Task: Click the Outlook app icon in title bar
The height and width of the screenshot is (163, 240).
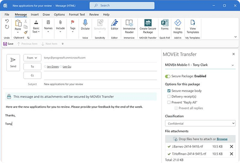Action: pos(5,6)
